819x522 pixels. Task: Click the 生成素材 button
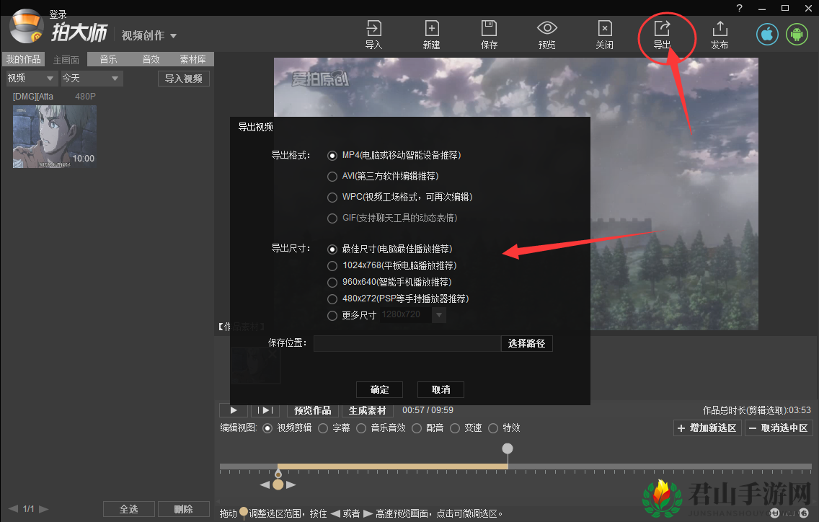[367, 410]
